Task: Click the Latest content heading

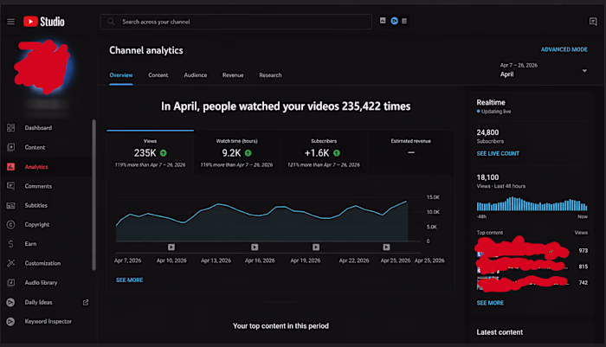Action: point(500,332)
